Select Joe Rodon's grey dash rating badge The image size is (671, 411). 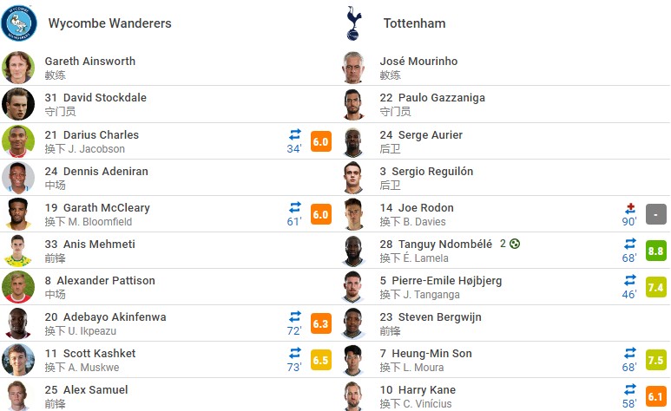pyautogui.click(x=655, y=214)
